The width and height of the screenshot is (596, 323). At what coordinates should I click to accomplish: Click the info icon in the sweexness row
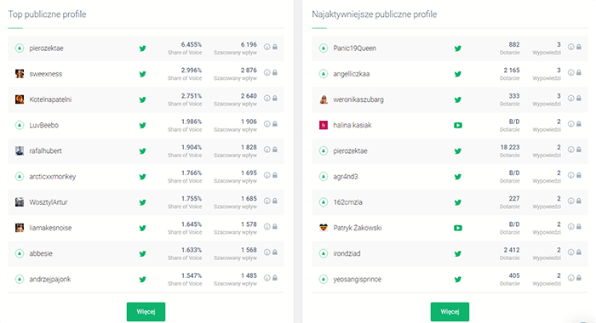pyautogui.click(x=267, y=72)
